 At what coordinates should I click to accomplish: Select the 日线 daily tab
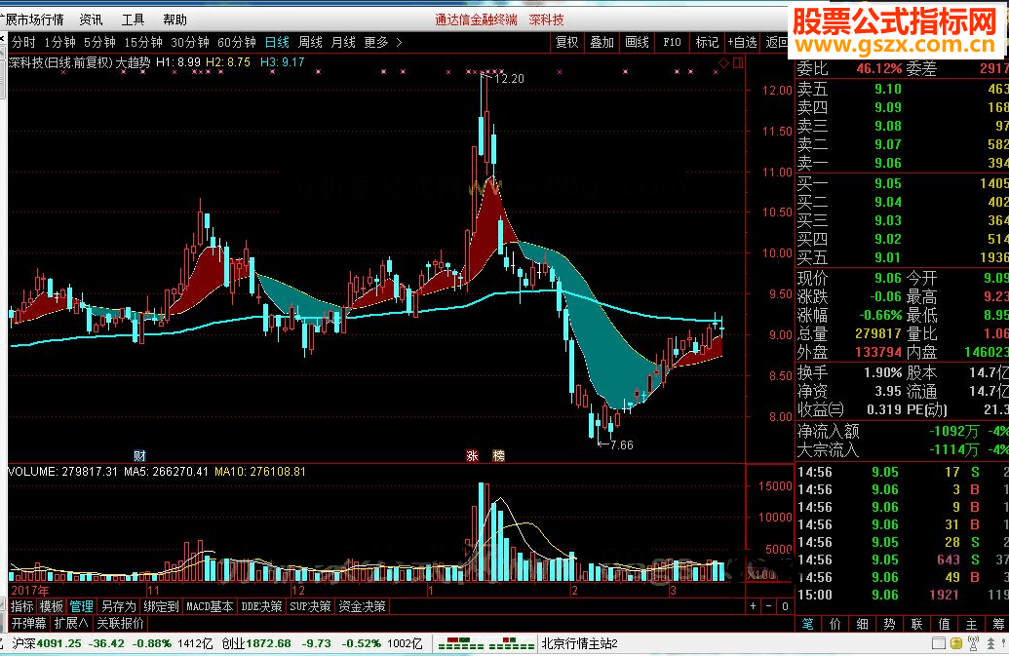[277, 43]
